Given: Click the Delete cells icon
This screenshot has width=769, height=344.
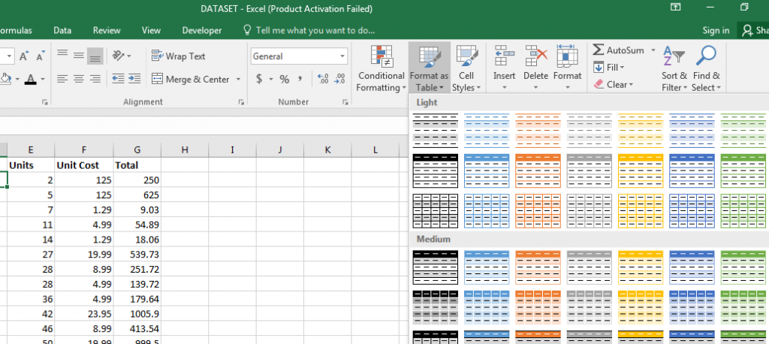Looking at the screenshot, I should click(x=535, y=56).
